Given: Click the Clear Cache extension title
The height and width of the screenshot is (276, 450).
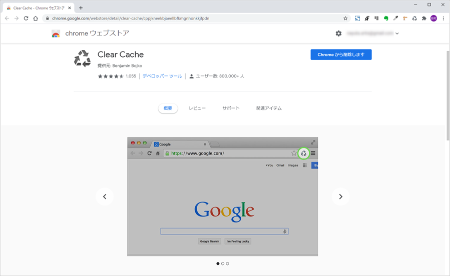Looking at the screenshot, I should pyautogui.click(x=121, y=54).
